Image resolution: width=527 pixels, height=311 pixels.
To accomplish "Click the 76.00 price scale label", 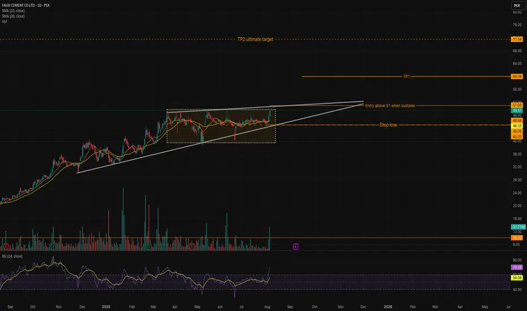I will 517,24.
